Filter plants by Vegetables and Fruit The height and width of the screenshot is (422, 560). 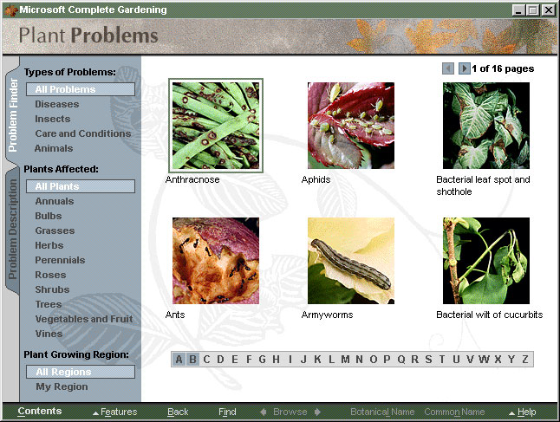point(84,319)
